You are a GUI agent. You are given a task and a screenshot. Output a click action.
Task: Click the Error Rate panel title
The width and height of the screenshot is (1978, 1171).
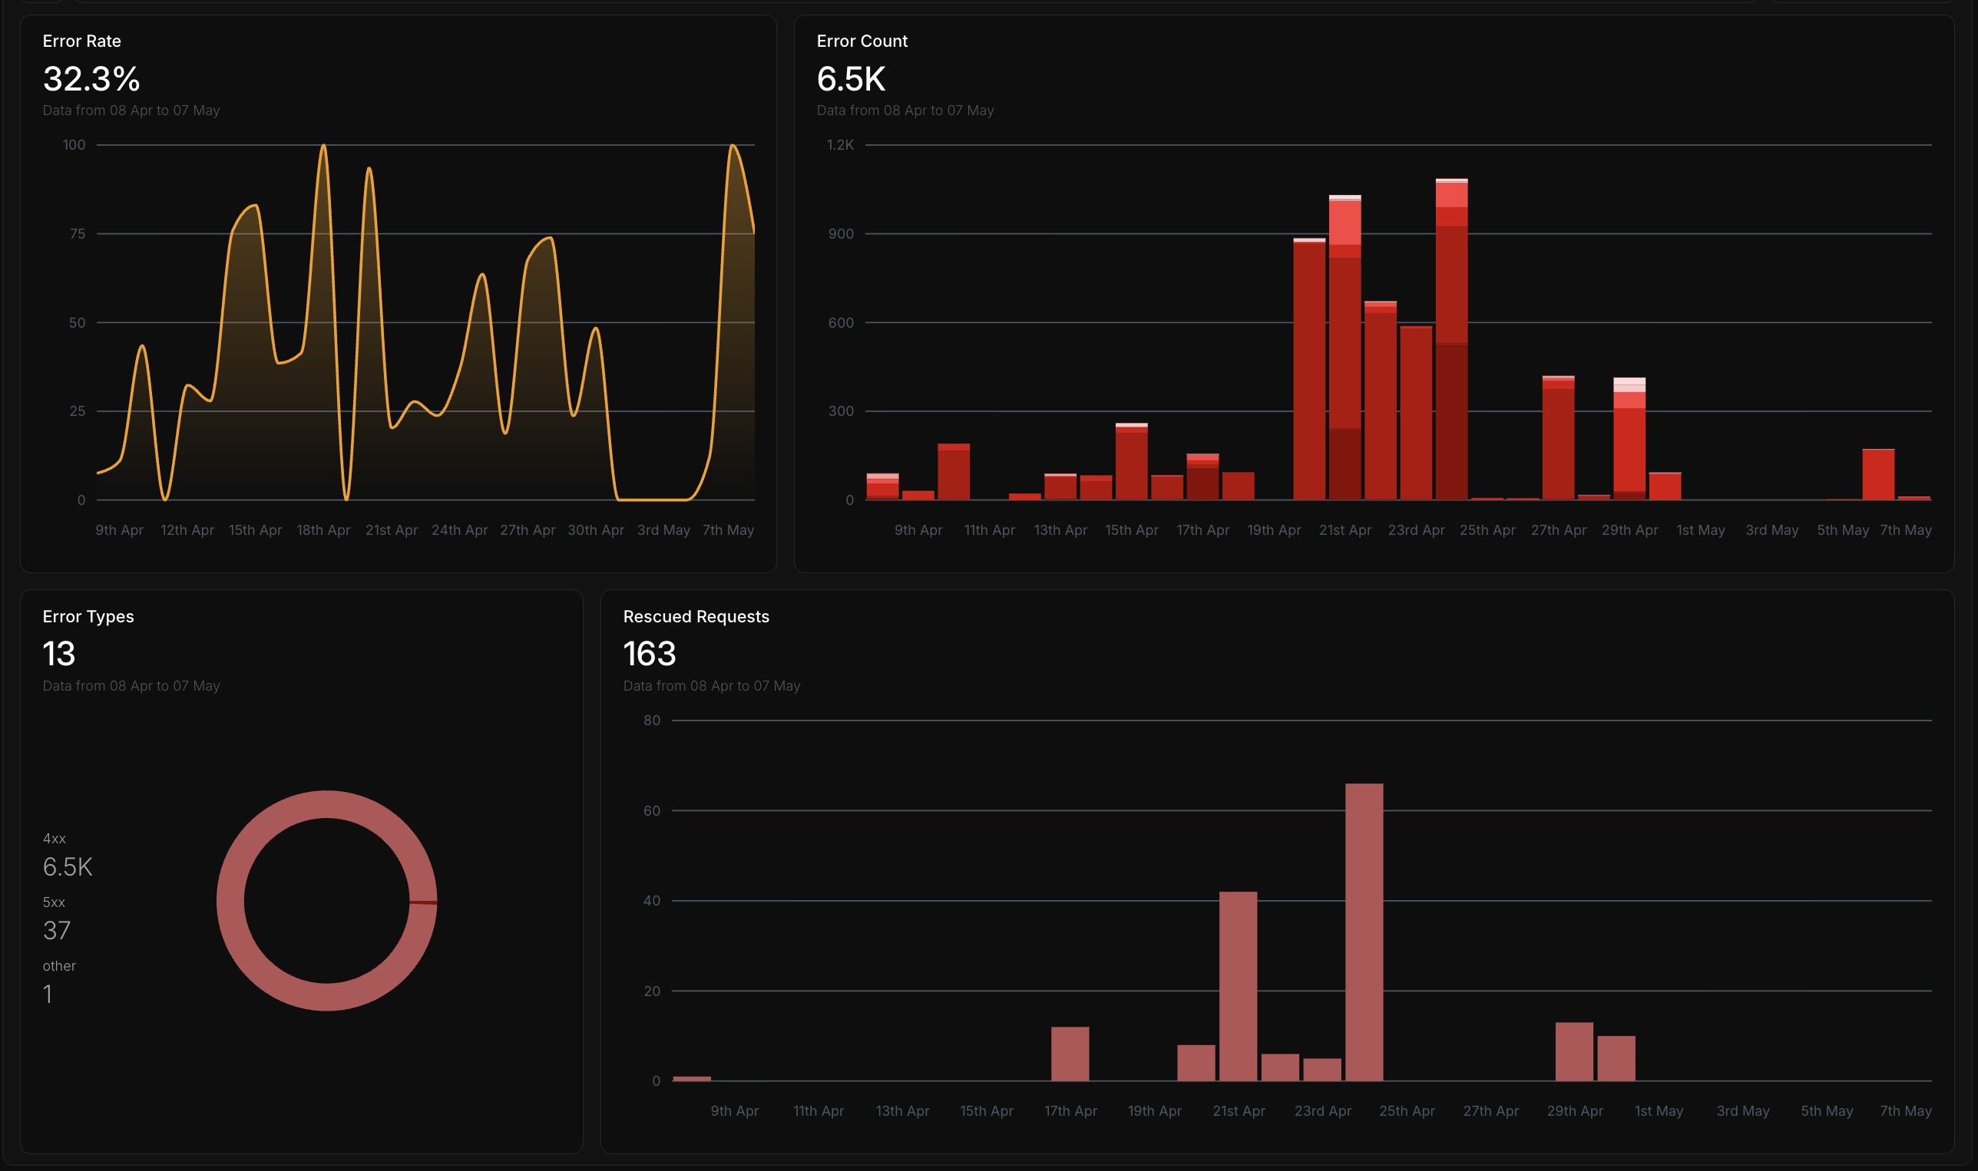pyautogui.click(x=82, y=41)
